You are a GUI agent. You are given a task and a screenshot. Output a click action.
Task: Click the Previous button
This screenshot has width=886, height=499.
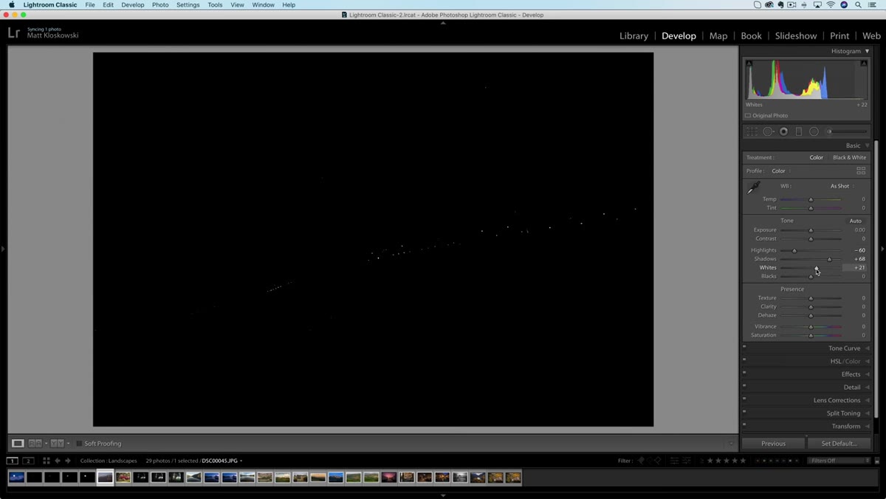click(773, 444)
